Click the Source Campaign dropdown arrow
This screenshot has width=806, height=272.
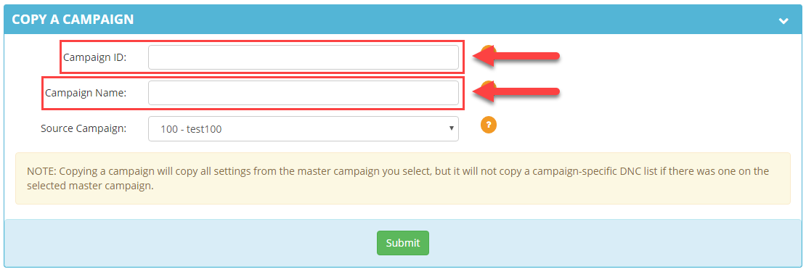pos(451,128)
